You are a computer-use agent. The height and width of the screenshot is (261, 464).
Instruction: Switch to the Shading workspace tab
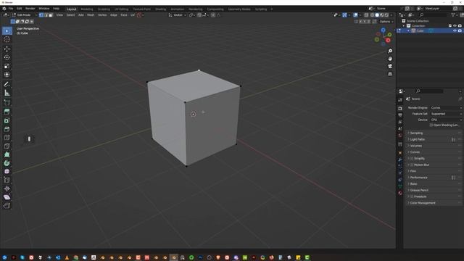[161, 9]
